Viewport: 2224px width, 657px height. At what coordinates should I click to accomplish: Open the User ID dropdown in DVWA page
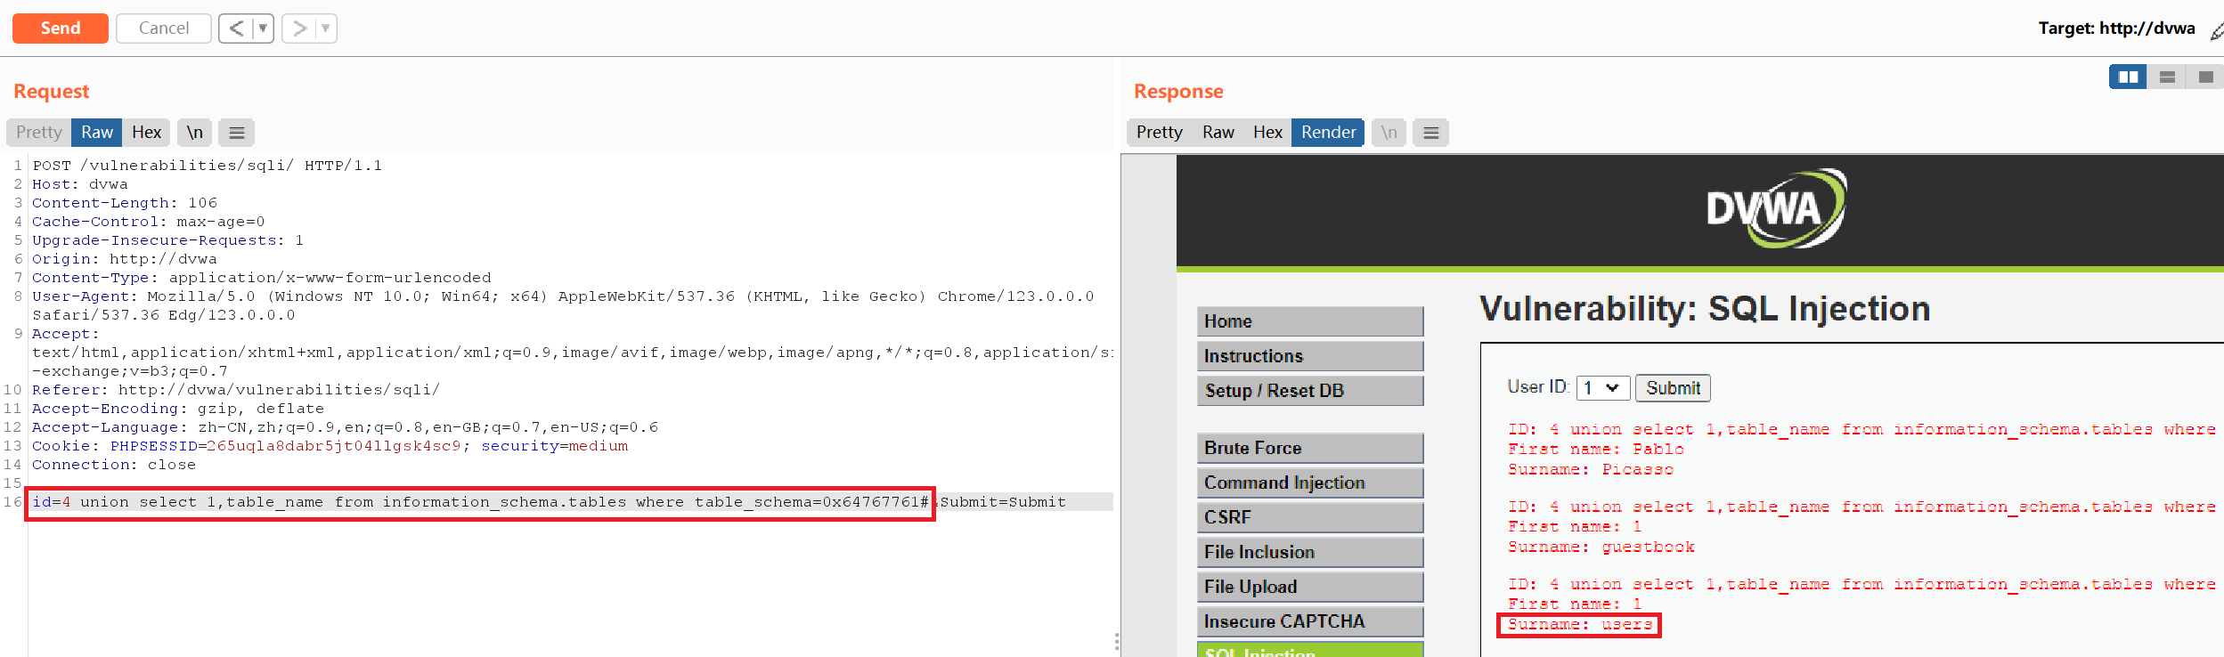1603,388
